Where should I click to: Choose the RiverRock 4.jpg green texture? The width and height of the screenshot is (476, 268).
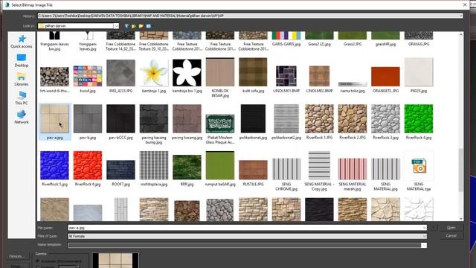419,119
